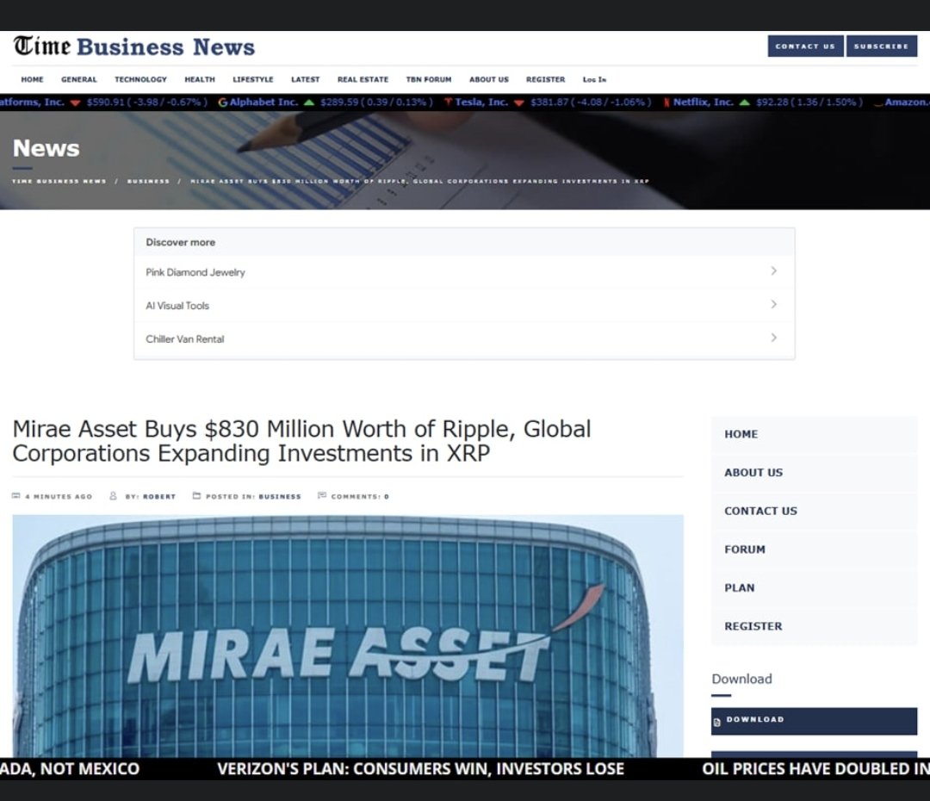Screen dimensions: 930x801
Task: Click the comments speech bubble icon
Action: (x=322, y=496)
